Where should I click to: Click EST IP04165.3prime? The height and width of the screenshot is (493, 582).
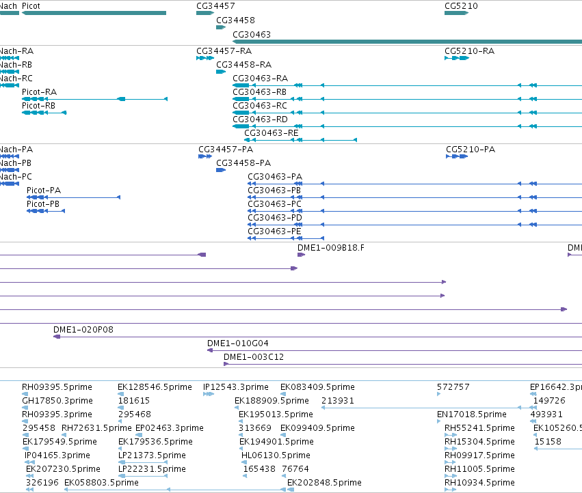pyautogui.click(x=57, y=455)
